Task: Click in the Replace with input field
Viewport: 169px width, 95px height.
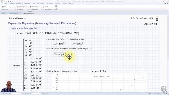Action: [x=36, y=94]
